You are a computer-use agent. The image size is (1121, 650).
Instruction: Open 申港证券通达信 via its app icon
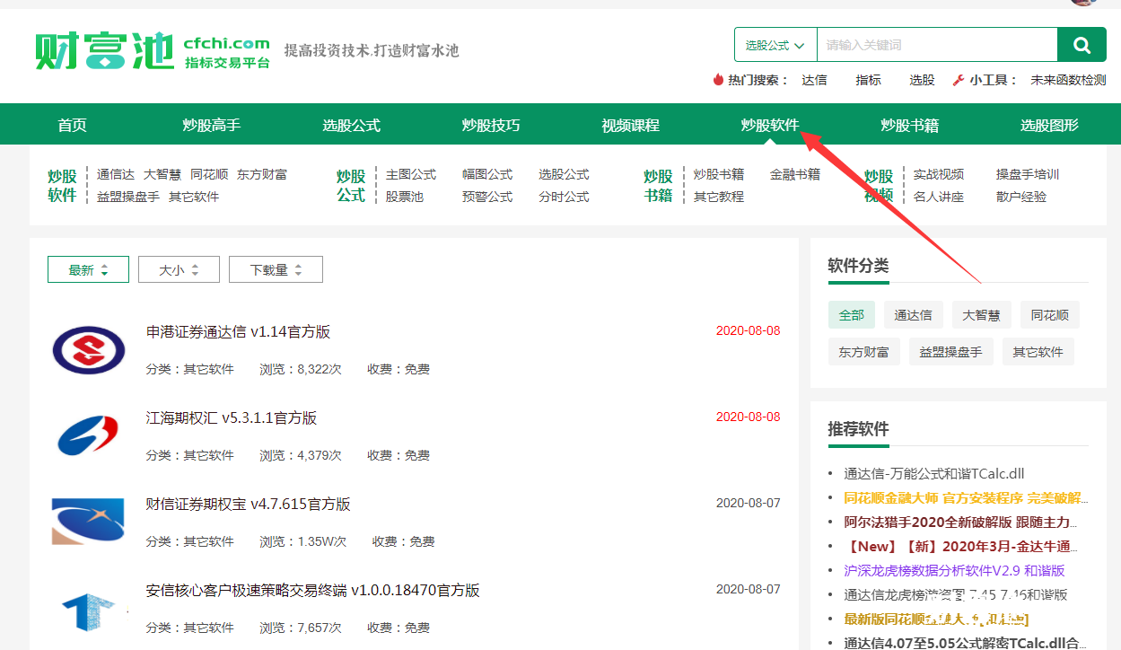88,350
